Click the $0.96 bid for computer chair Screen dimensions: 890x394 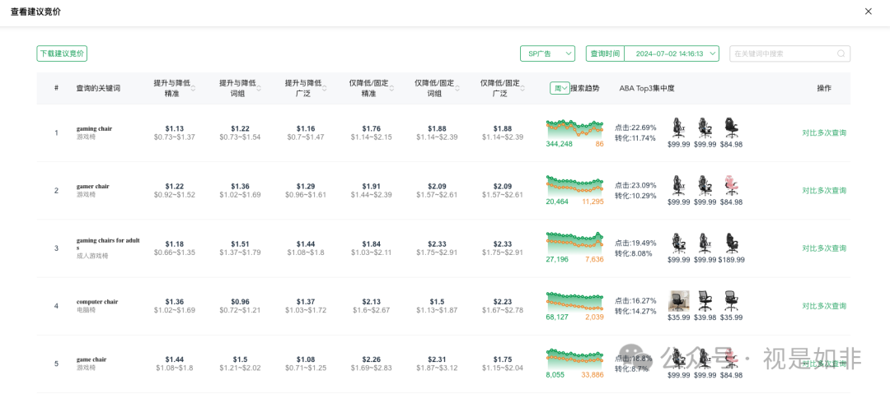[240, 302]
